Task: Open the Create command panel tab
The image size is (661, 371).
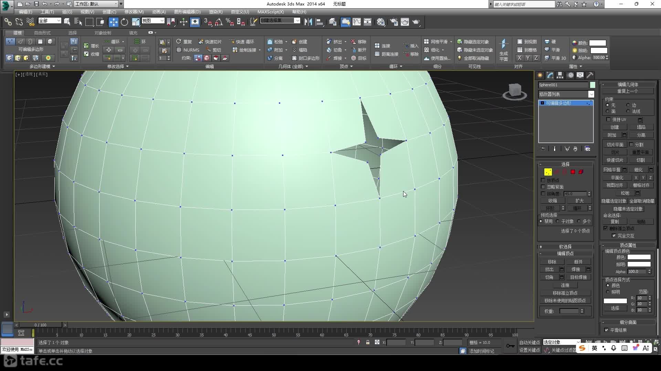Action: coord(540,75)
